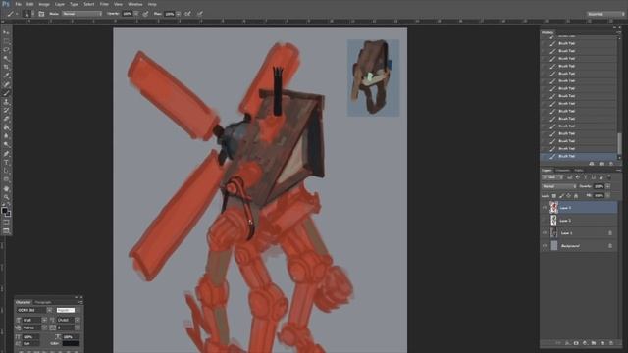Open the Window menu

tap(135, 4)
